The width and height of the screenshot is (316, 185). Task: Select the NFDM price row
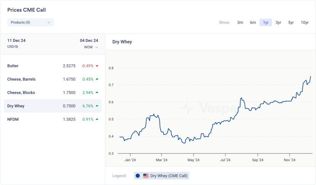click(13, 119)
